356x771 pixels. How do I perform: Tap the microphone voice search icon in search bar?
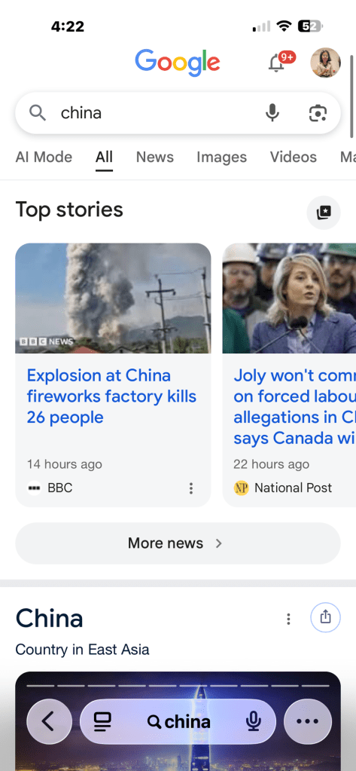pyautogui.click(x=272, y=113)
